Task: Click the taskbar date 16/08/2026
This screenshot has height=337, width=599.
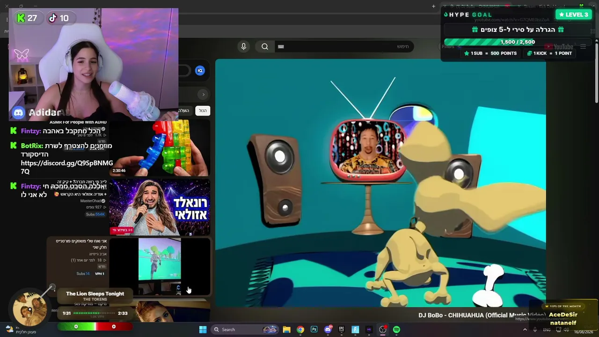Action: 584,332
